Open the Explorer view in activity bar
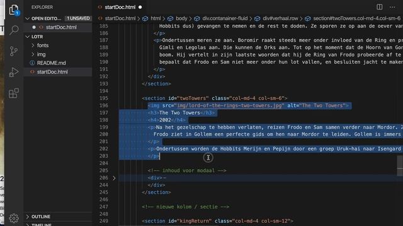Screen dimensions: 403x226 point(14,10)
